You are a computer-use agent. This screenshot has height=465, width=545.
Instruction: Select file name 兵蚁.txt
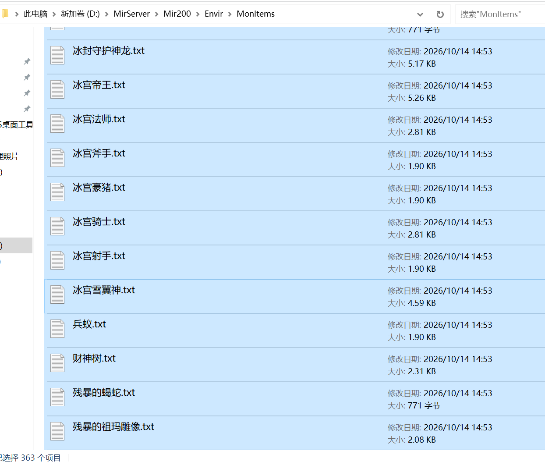coord(89,324)
